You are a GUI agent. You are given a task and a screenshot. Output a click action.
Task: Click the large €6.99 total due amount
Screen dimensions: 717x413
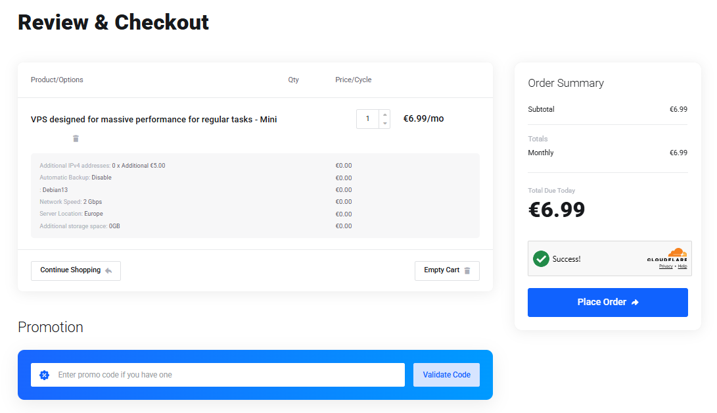[557, 210]
